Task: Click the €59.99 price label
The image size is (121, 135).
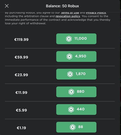Action: point(21,57)
